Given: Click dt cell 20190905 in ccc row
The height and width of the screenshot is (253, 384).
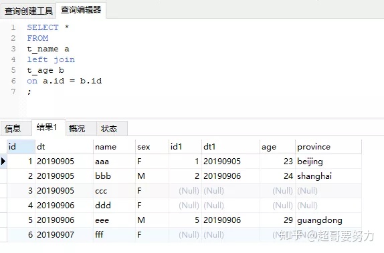Looking at the screenshot, I should (x=64, y=191).
